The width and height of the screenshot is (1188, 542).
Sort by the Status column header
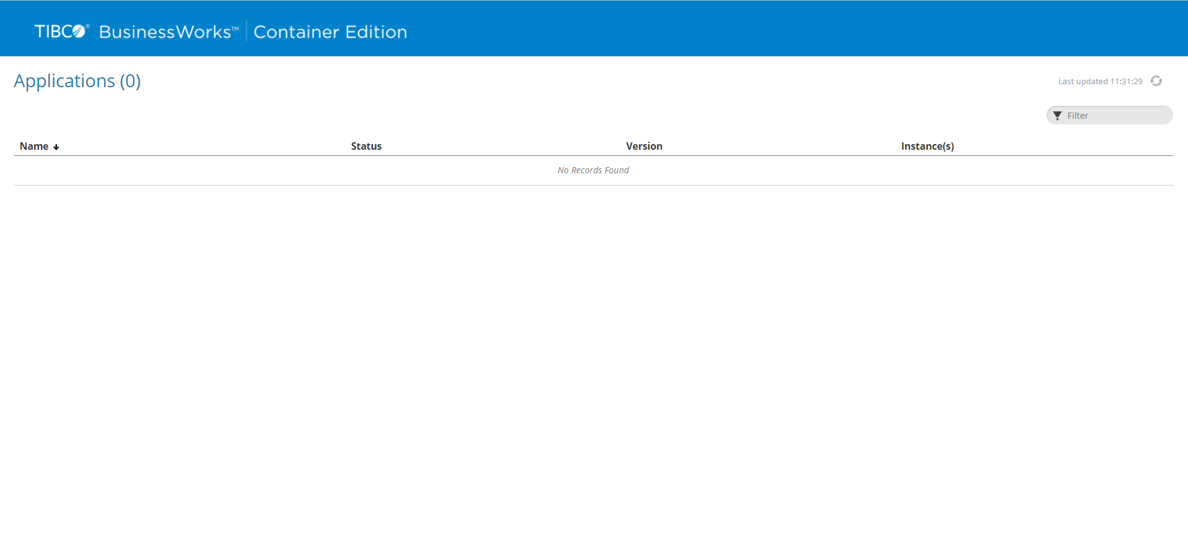point(366,146)
